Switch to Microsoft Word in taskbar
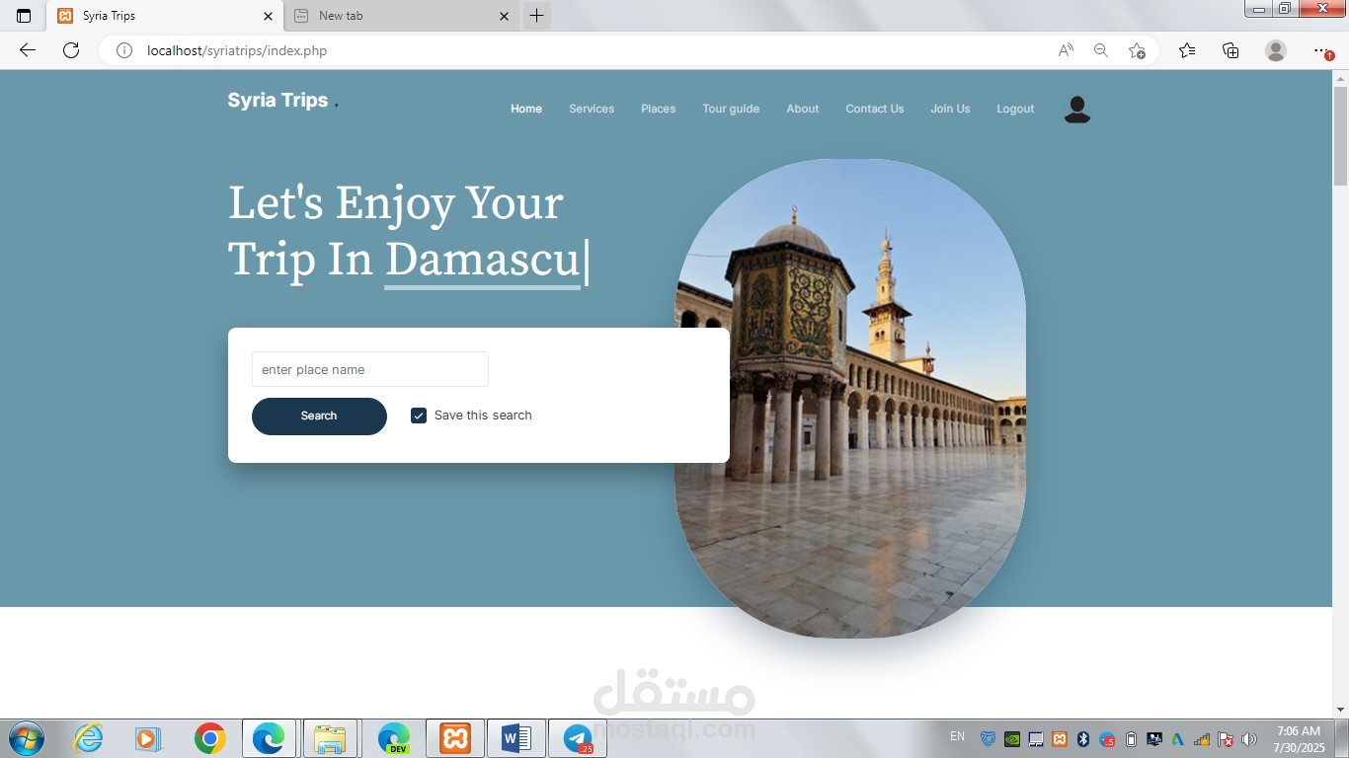Screen dimensions: 1349x758 (x=516, y=738)
